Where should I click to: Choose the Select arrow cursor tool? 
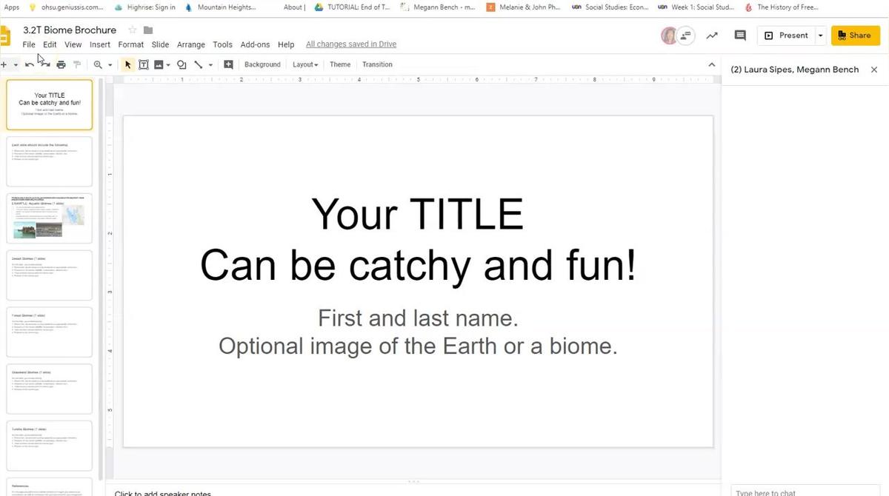(x=127, y=64)
